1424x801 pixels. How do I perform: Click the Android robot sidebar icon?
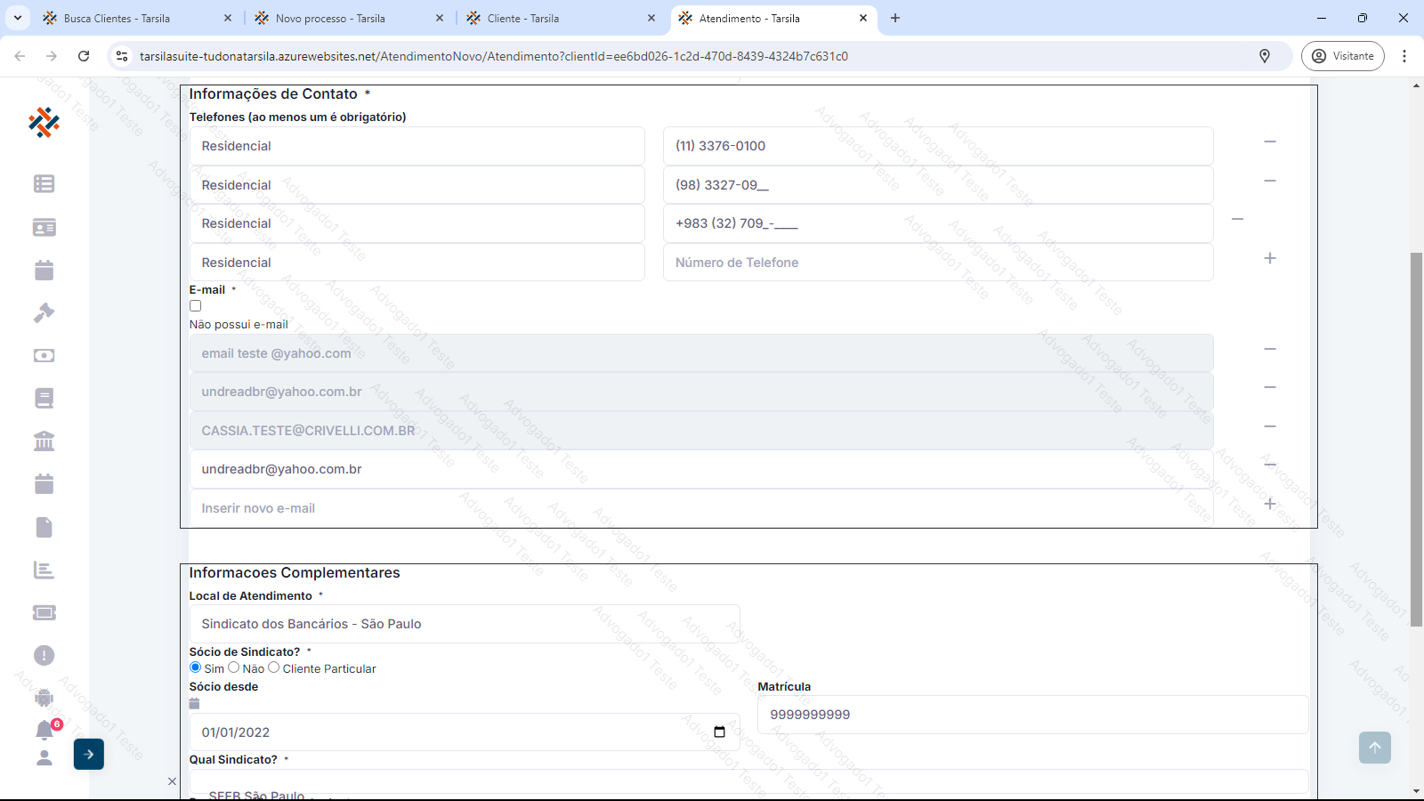pos(44,698)
